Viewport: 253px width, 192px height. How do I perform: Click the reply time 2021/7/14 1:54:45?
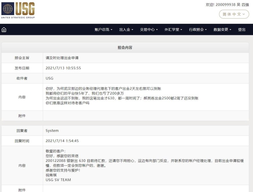coord(62,141)
